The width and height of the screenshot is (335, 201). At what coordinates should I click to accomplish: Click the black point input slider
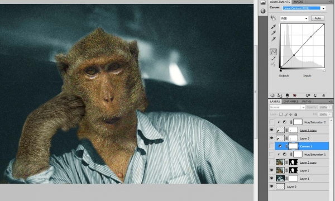pos(281,70)
